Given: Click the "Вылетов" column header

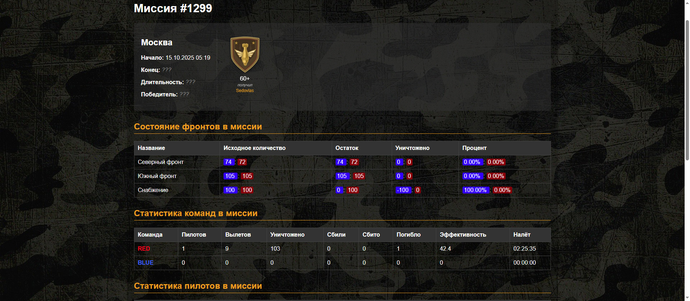Looking at the screenshot, I should tap(238, 234).
